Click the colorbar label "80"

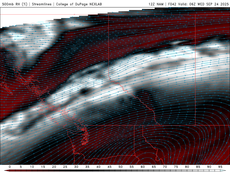tap(187, 167)
